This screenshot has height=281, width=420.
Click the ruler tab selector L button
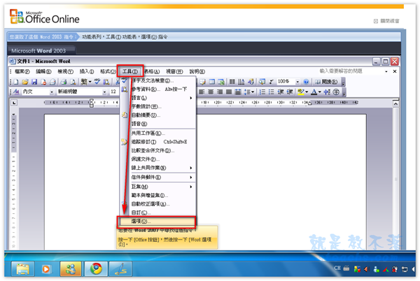pyautogui.click(x=14, y=102)
